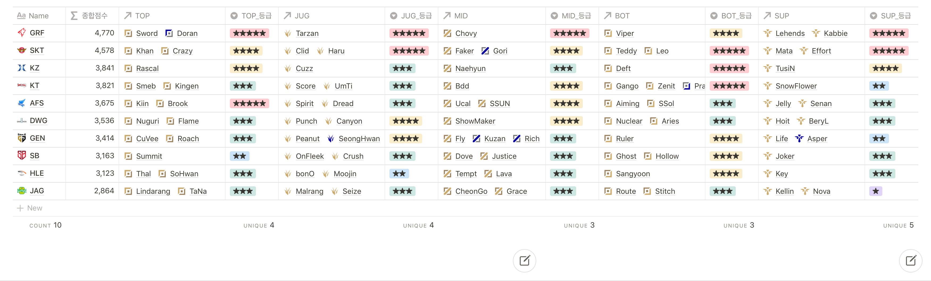931x281 pixels.
Task: Open the Faker player link
Action: coord(464,51)
